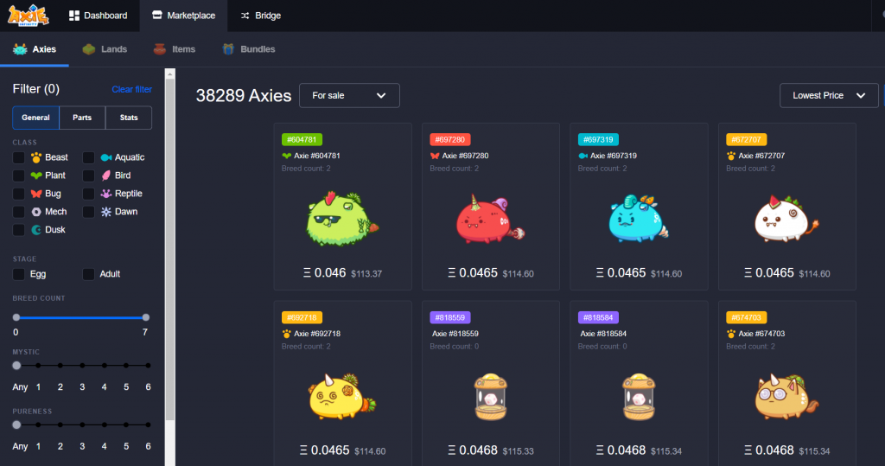Viewport: 885px width, 466px height.
Task: Select the green Axie #604781 creature image
Action: 342,219
